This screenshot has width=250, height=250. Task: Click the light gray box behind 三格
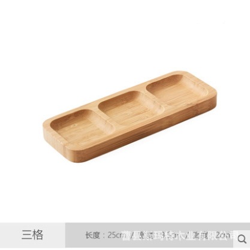pos(32,235)
